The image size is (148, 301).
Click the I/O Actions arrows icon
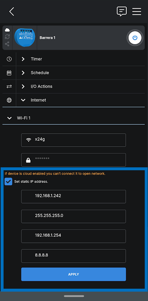tap(9, 86)
